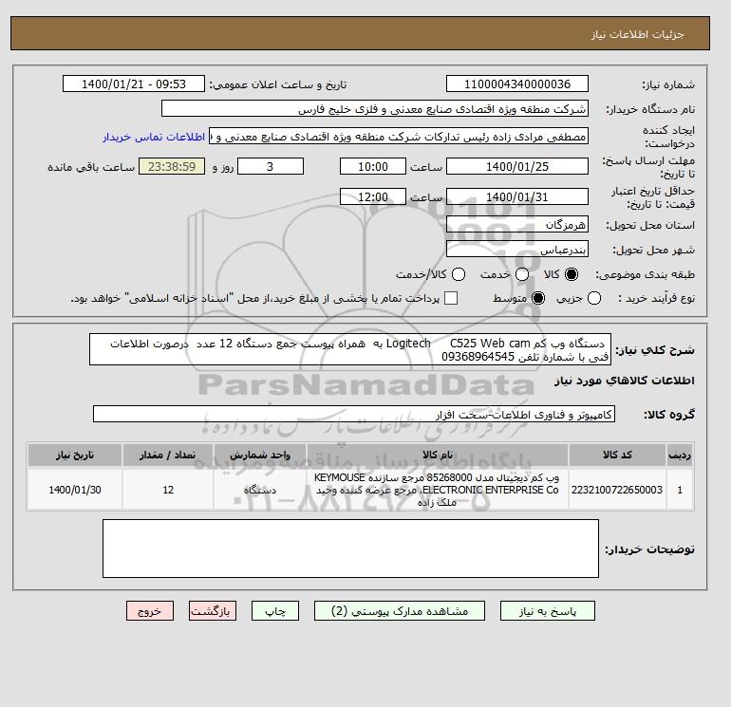Click the row number cell 1
This screenshot has height=707, width=731.
680,490
